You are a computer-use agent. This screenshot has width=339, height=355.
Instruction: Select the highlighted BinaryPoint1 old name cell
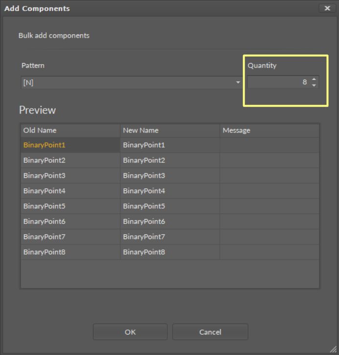70,145
